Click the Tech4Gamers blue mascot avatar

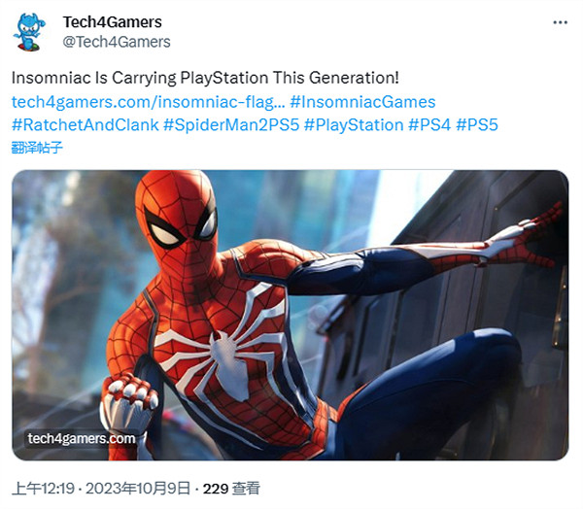pyautogui.click(x=29, y=32)
